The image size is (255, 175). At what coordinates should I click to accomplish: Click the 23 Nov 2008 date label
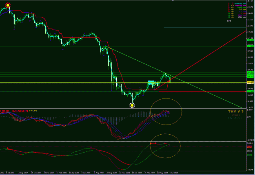pyautogui.click(x=124, y=173)
